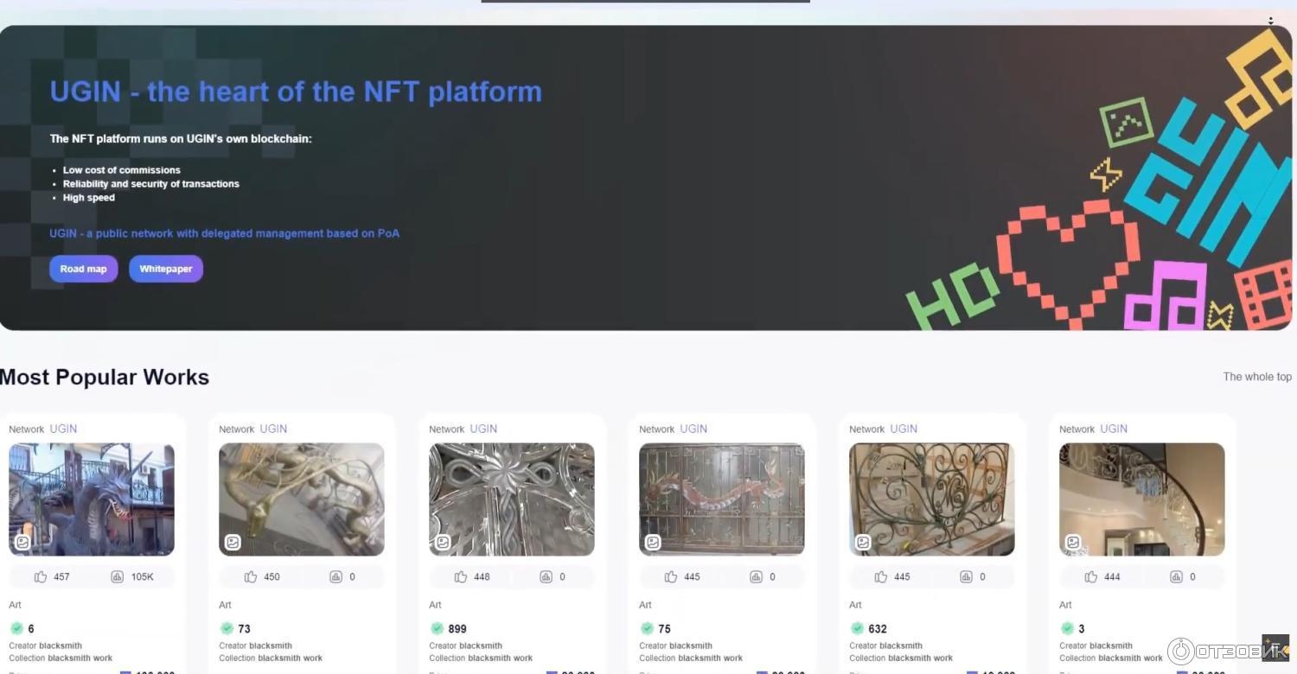Image resolution: width=1297 pixels, height=674 pixels.
Task: Click 'Collection blacksmith work' on card 3
Action: point(1111,658)
